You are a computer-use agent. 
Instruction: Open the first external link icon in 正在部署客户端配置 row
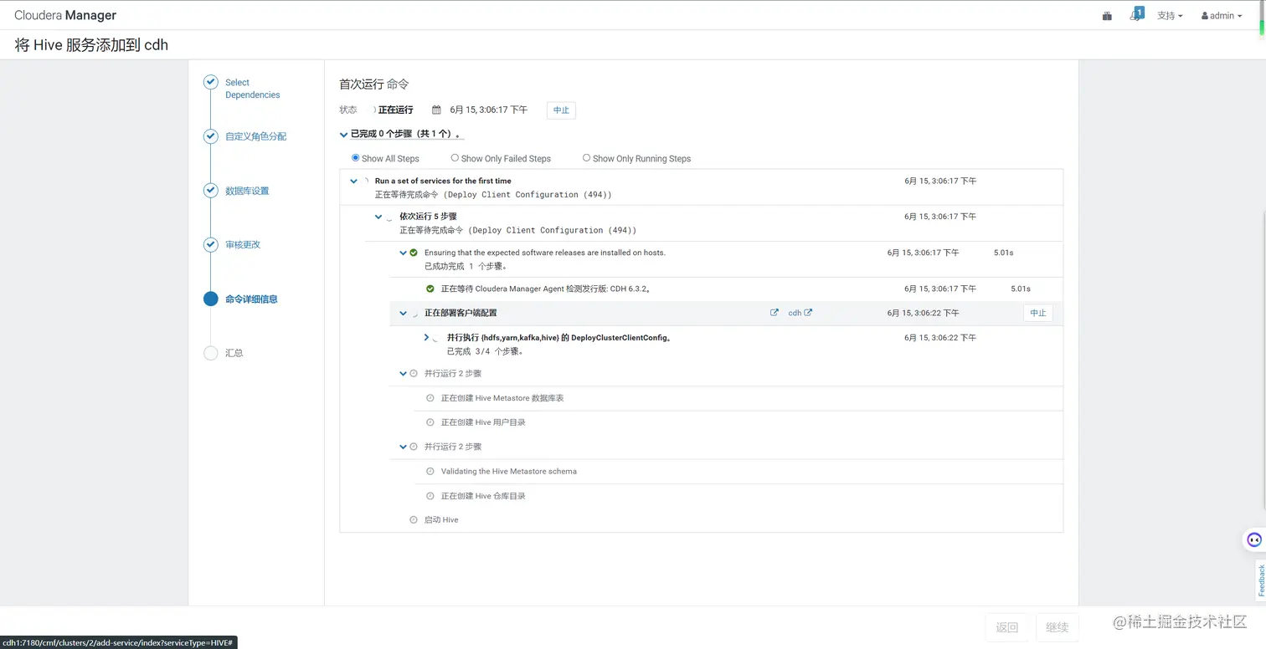[x=775, y=313]
